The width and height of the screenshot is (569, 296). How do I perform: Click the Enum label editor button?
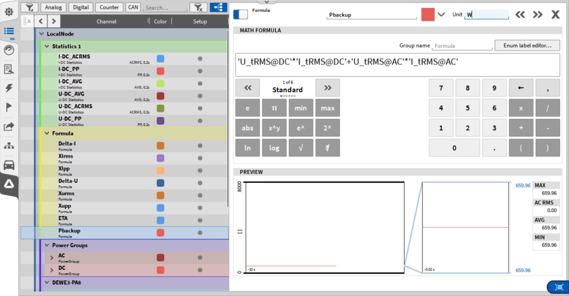click(x=527, y=45)
